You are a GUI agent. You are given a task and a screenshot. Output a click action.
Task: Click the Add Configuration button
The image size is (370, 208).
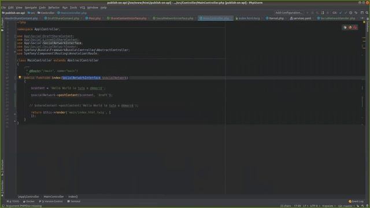pyautogui.click(x=289, y=13)
